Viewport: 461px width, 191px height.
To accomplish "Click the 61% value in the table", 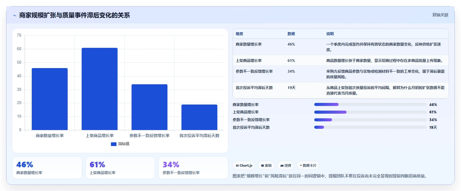I will click(291, 61).
